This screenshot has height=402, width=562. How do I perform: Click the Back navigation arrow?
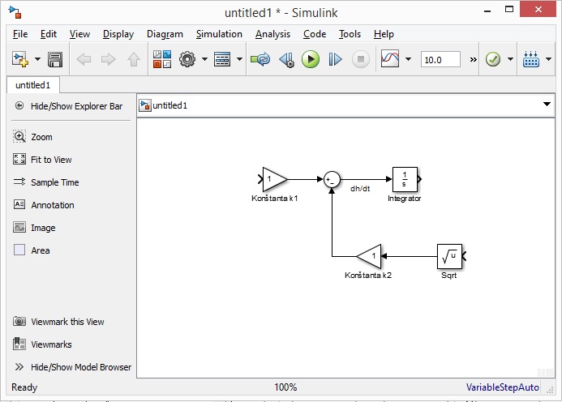point(84,59)
